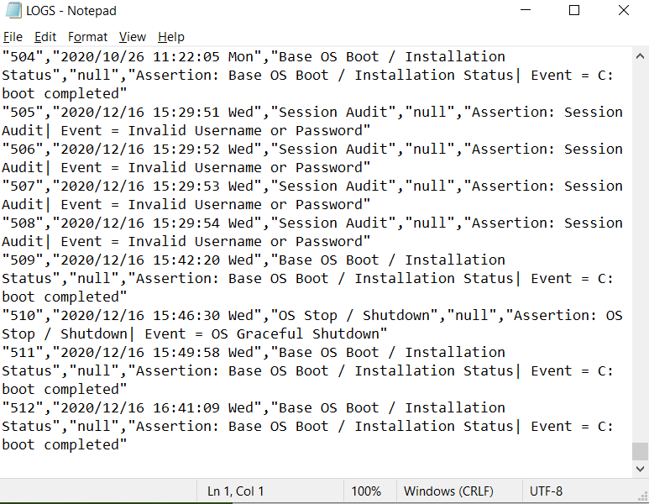
Task: Open the Help menu
Action: click(x=170, y=37)
